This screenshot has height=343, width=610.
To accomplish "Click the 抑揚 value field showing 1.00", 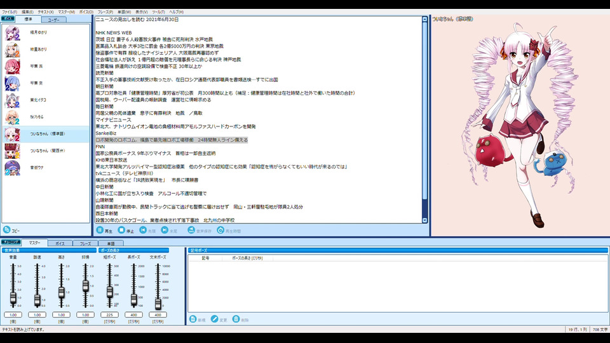I will pos(85,314).
